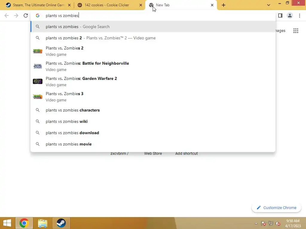
Task: Click Chrome in the taskbar
Action: point(24,223)
